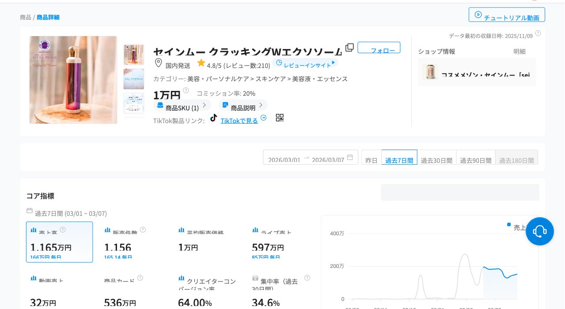Image resolution: width=565 pixels, height=309 pixels.
Task: Open the QR code icon for the product link
Action: pyautogui.click(x=279, y=117)
